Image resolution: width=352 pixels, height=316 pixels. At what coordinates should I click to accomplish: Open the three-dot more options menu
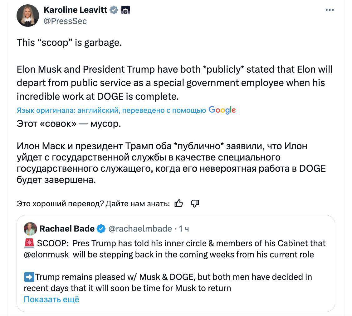click(x=330, y=10)
